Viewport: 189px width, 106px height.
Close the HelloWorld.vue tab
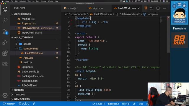(x=139, y=8)
